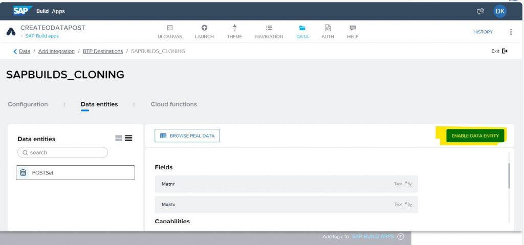Open the HISTORY link
The image size is (524, 245).
[x=483, y=32]
